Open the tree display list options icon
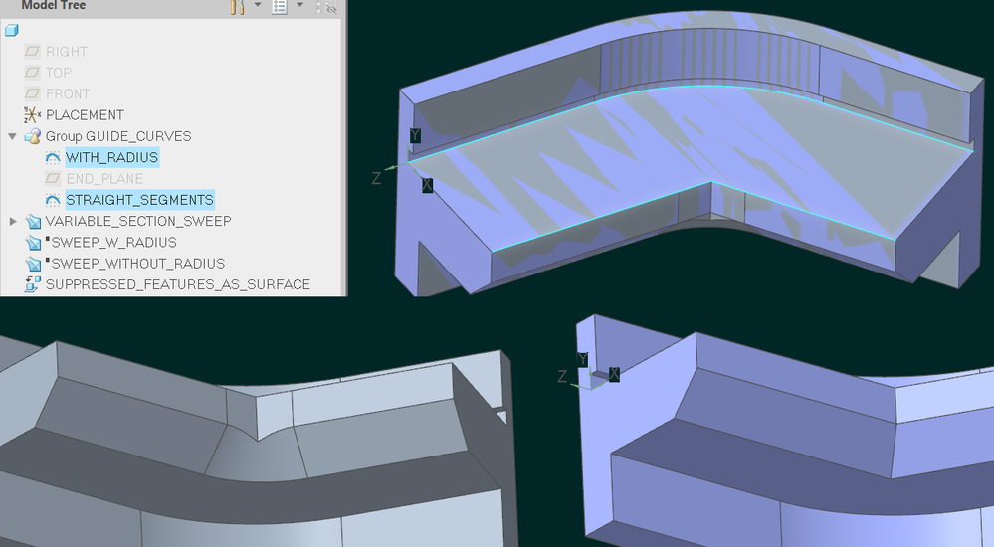The image size is (994, 547). pyautogui.click(x=280, y=7)
